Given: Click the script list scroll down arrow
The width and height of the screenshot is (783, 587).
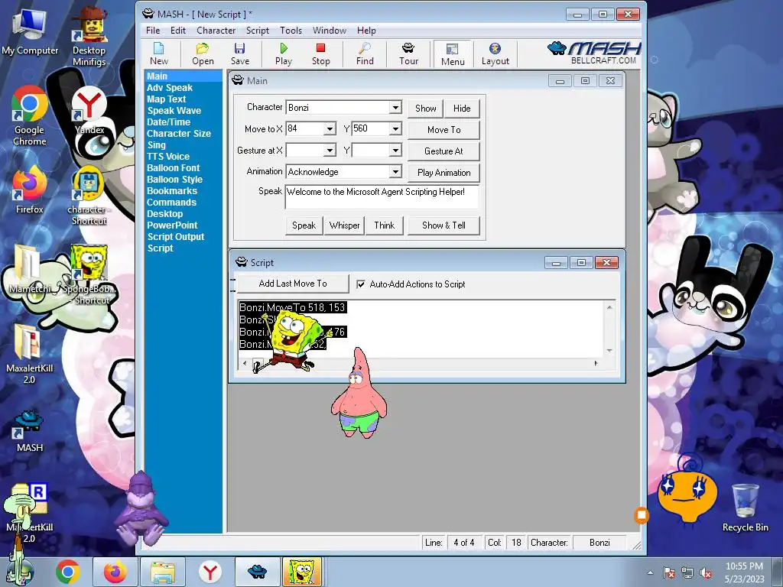Looking at the screenshot, I should pyautogui.click(x=609, y=351).
